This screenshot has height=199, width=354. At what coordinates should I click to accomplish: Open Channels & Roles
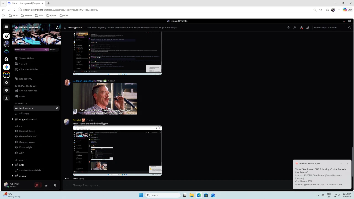coord(37,69)
